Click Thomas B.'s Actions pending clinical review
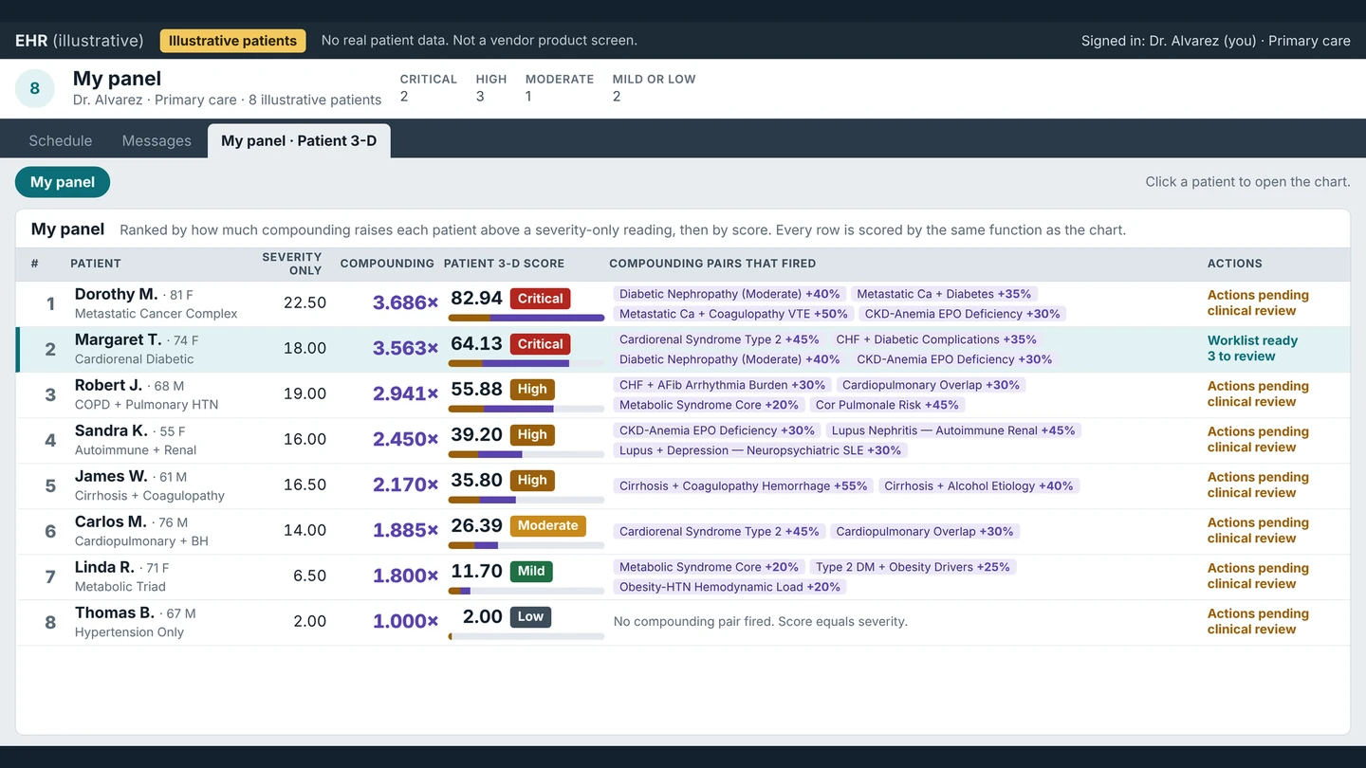This screenshot has width=1366, height=768. pyautogui.click(x=1258, y=621)
